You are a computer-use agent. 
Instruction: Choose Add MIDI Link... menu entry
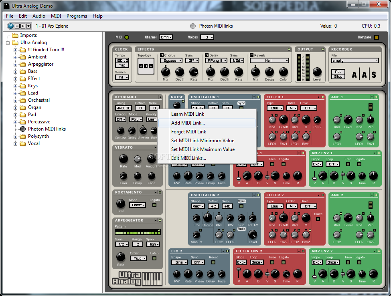[207, 123]
